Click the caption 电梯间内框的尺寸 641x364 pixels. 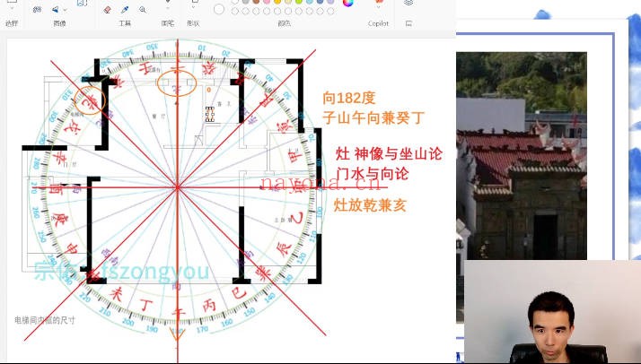(45, 320)
